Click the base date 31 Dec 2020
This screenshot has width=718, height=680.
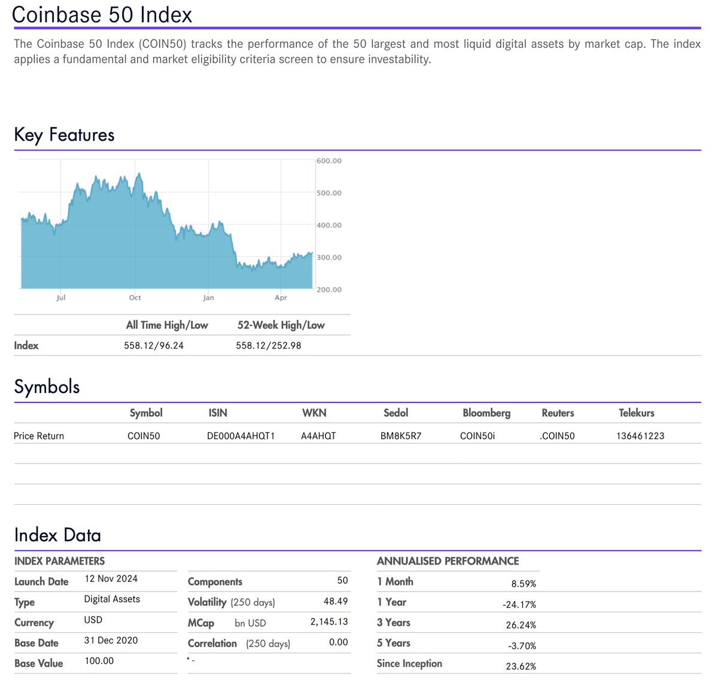tap(111, 641)
